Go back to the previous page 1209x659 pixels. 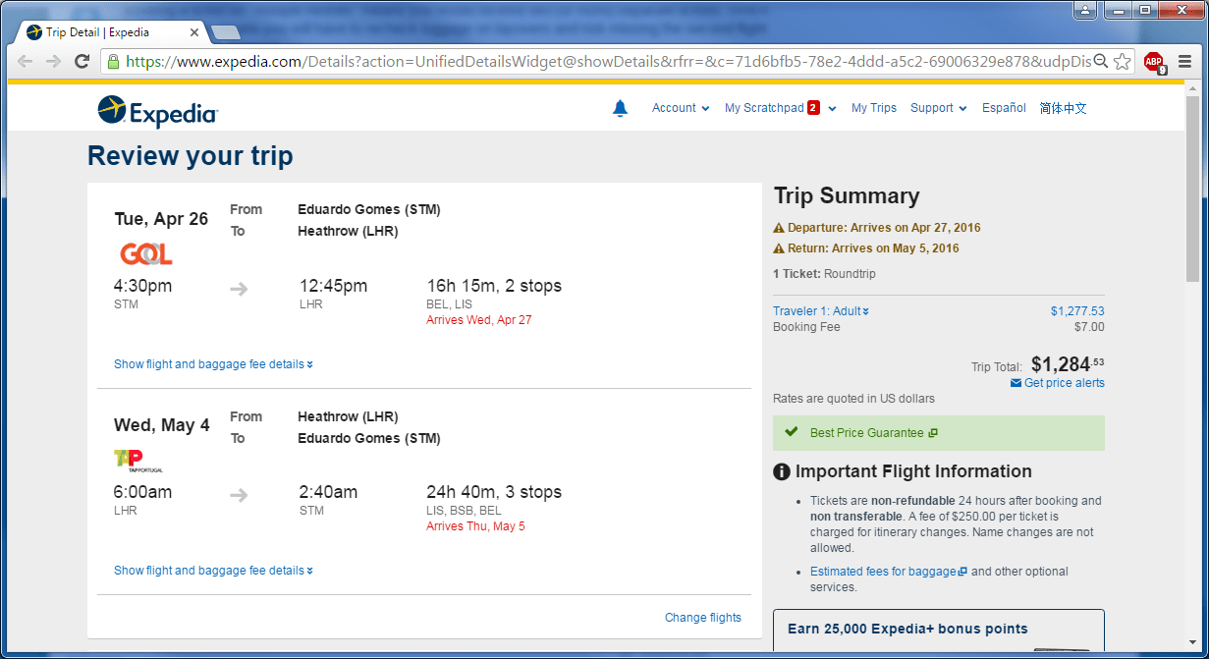[x=26, y=61]
